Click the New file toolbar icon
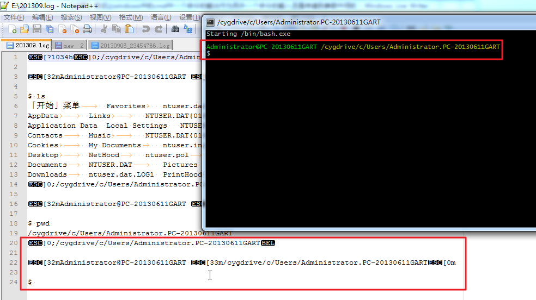Screen dimensions: 536x300 pyautogui.click(x=13, y=29)
